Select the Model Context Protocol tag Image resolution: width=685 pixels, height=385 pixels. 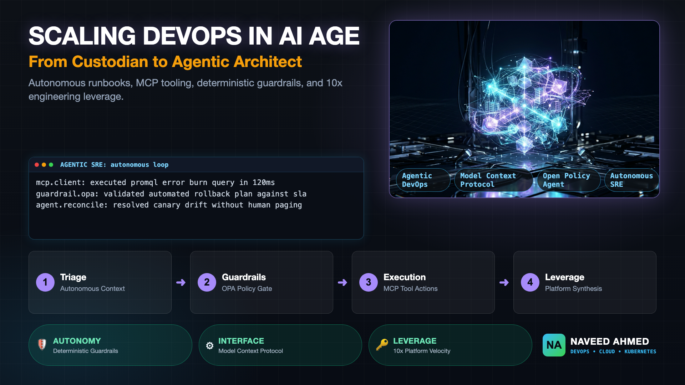tap(493, 180)
